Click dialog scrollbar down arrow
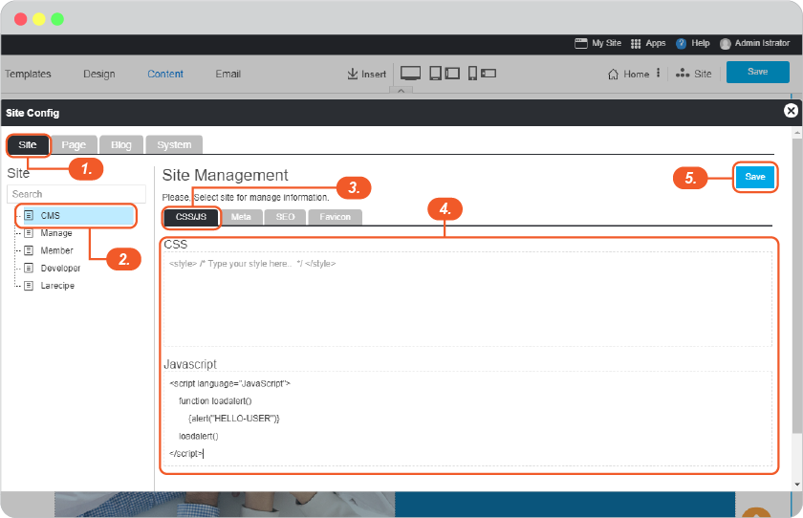Viewport: 803px width, 518px height. 797,485
